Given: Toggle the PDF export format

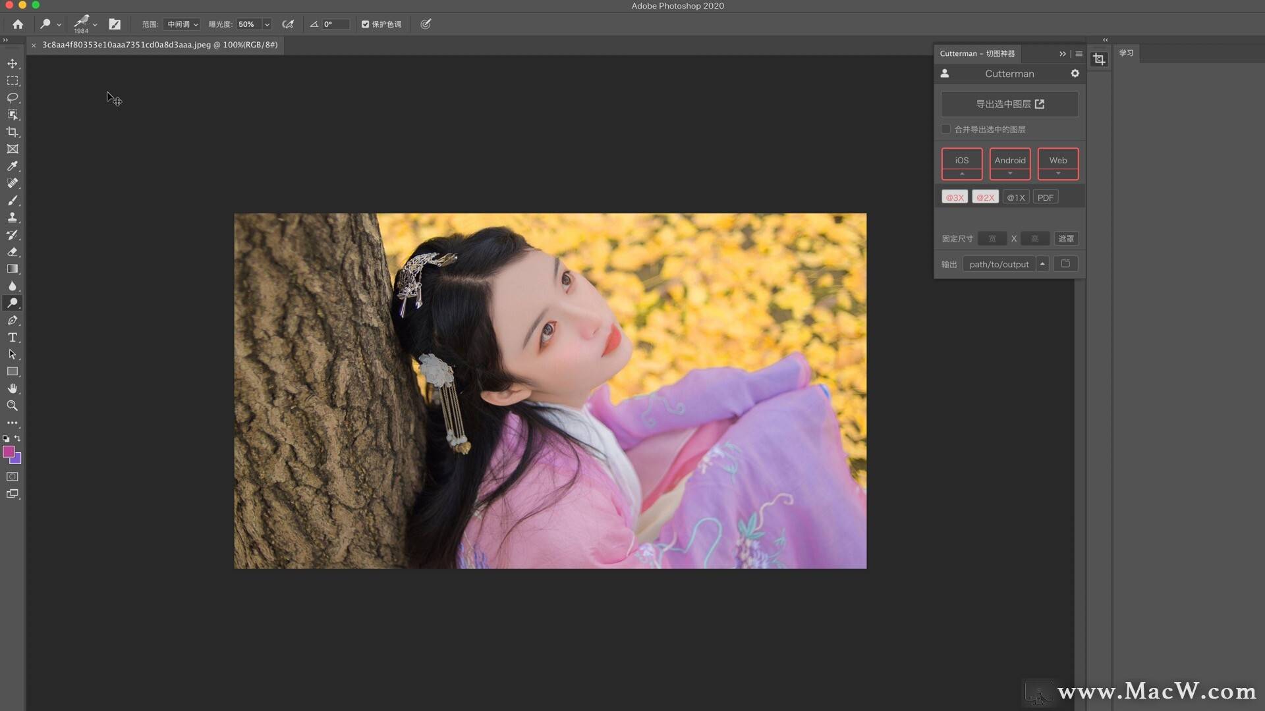Looking at the screenshot, I should [1046, 197].
